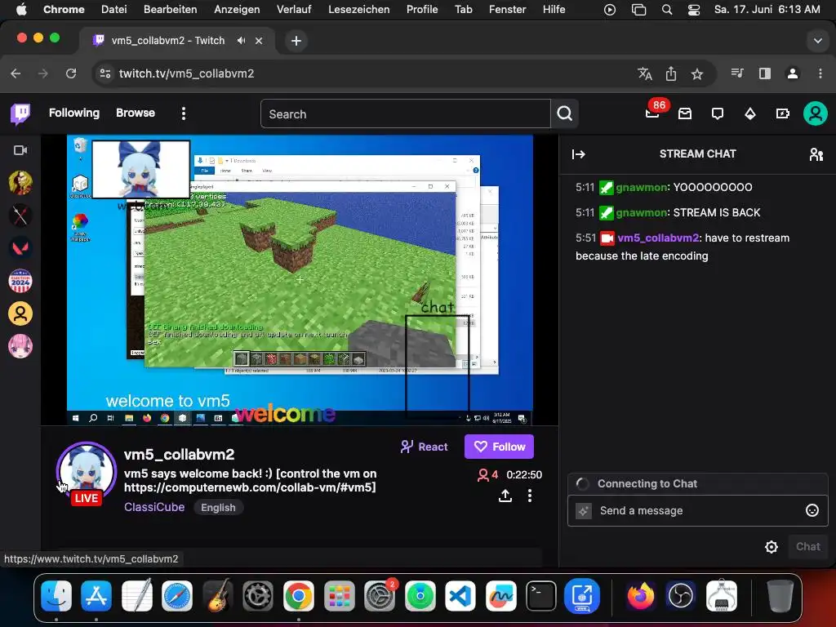Mute the tab audio speaker icon
836x627 pixels.
pos(242,41)
